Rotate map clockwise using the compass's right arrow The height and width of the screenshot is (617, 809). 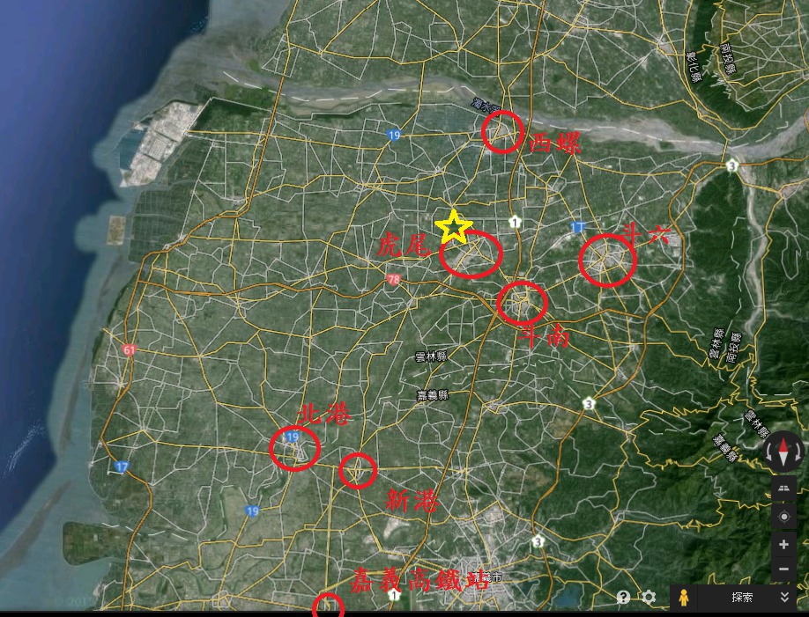point(799,454)
